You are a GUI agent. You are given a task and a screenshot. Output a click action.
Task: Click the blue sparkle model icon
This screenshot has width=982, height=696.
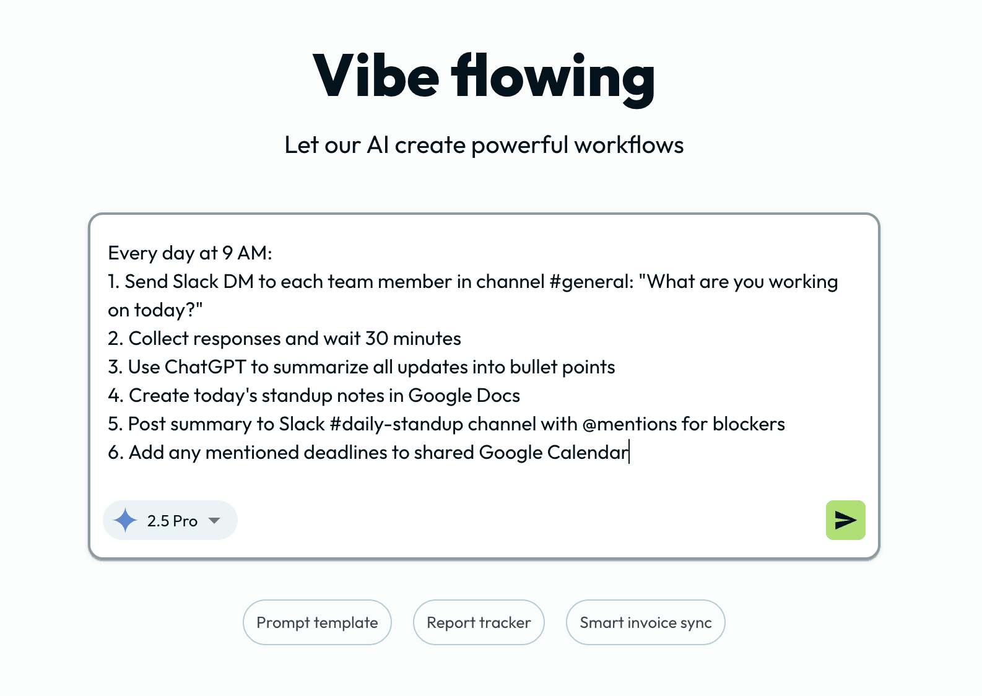pos(126,520)
